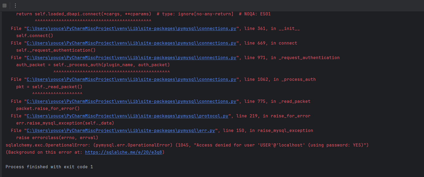The width and height of the screenshot is (424, 177).
Task: Visit the sqlalche.me error background link
Action: point(123,152)
